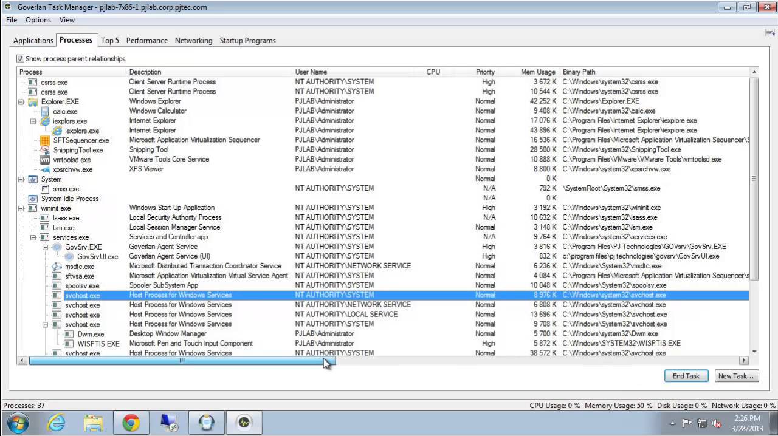Click the WISPTIS.EXE process icon

click(69, 344)
